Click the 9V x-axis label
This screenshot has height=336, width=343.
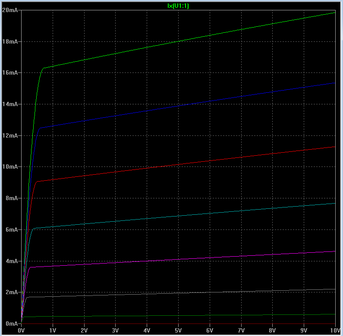click(x=304, y=330)
